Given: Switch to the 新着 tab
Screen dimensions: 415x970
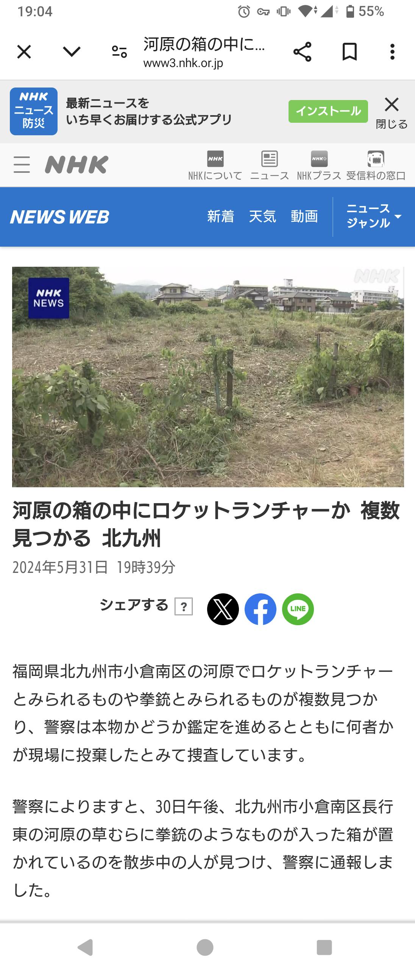Looking at the screenshot, I should (221, 216).
